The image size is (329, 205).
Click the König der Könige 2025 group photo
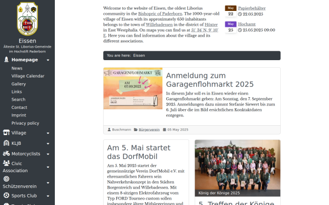pos(237,168)
